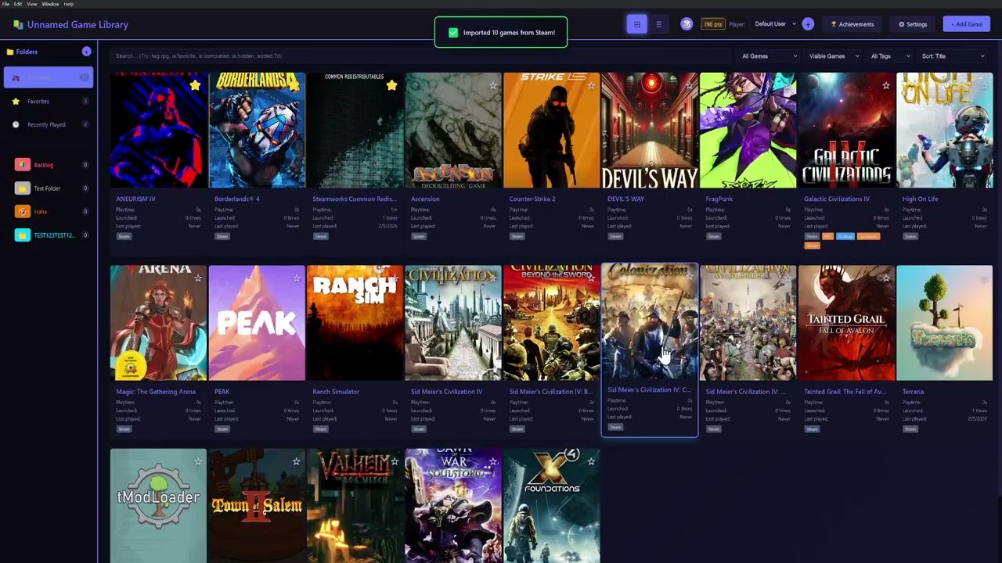Add a new player with plus icon

(808, 24)
